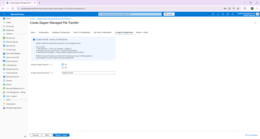Open Cloud Shell from the top bar
The image size is (260, 139).
(213, 14)
